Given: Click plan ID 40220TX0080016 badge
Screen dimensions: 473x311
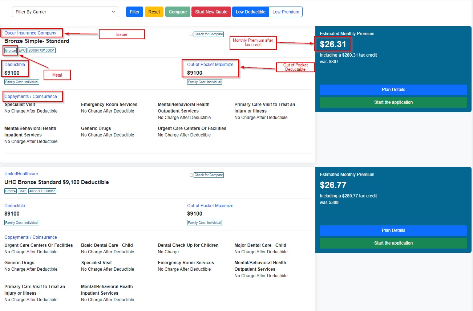Looking at the screenshot, I should coord(42,191).
